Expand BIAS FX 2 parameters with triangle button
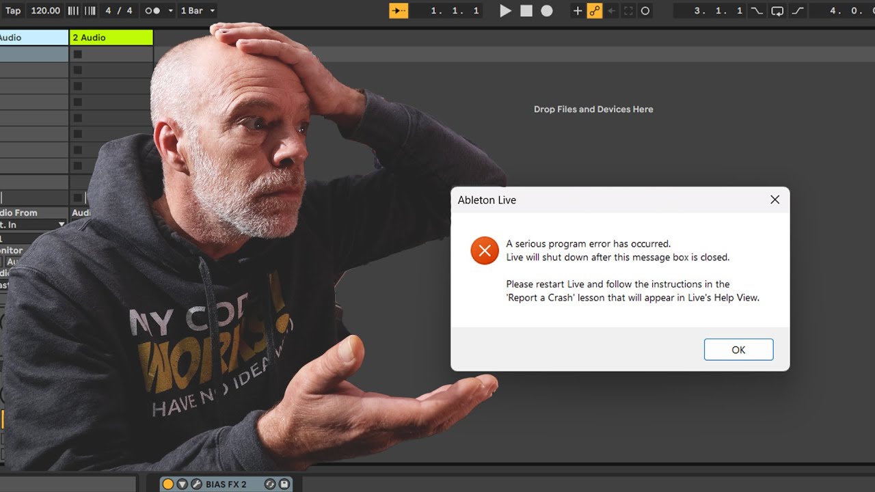875x492 pixels. tap(182, 484)
